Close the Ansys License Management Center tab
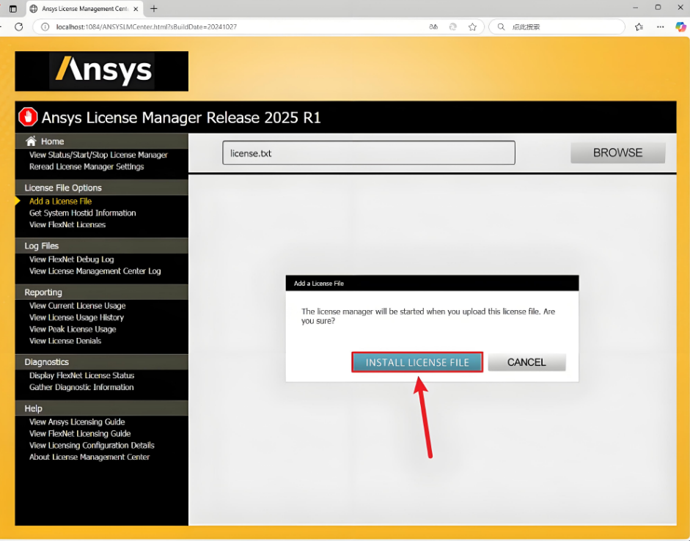Image resolution: width=690 pixels, height=541 pixels. (x=136, y=9)
